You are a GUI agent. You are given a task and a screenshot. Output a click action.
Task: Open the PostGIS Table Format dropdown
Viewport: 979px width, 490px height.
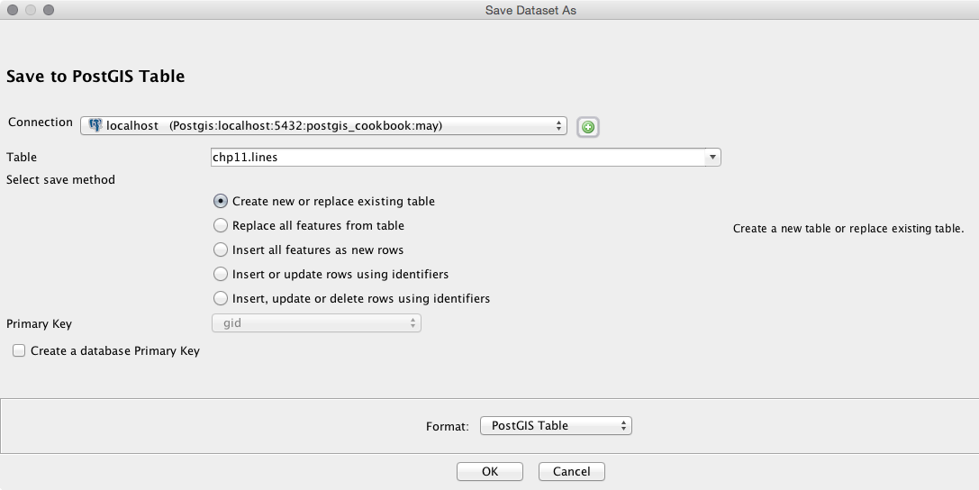[x=556, y=426]
